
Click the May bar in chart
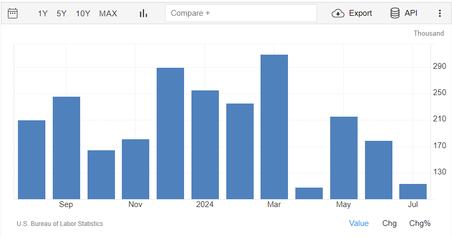(x=344, y=158)
